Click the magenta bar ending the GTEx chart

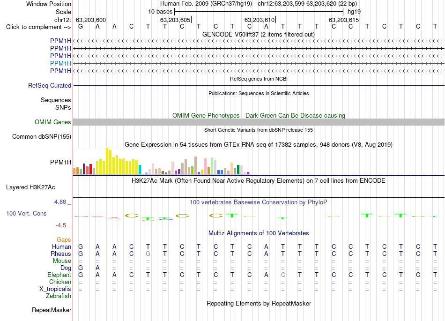(x=248, y=173)
